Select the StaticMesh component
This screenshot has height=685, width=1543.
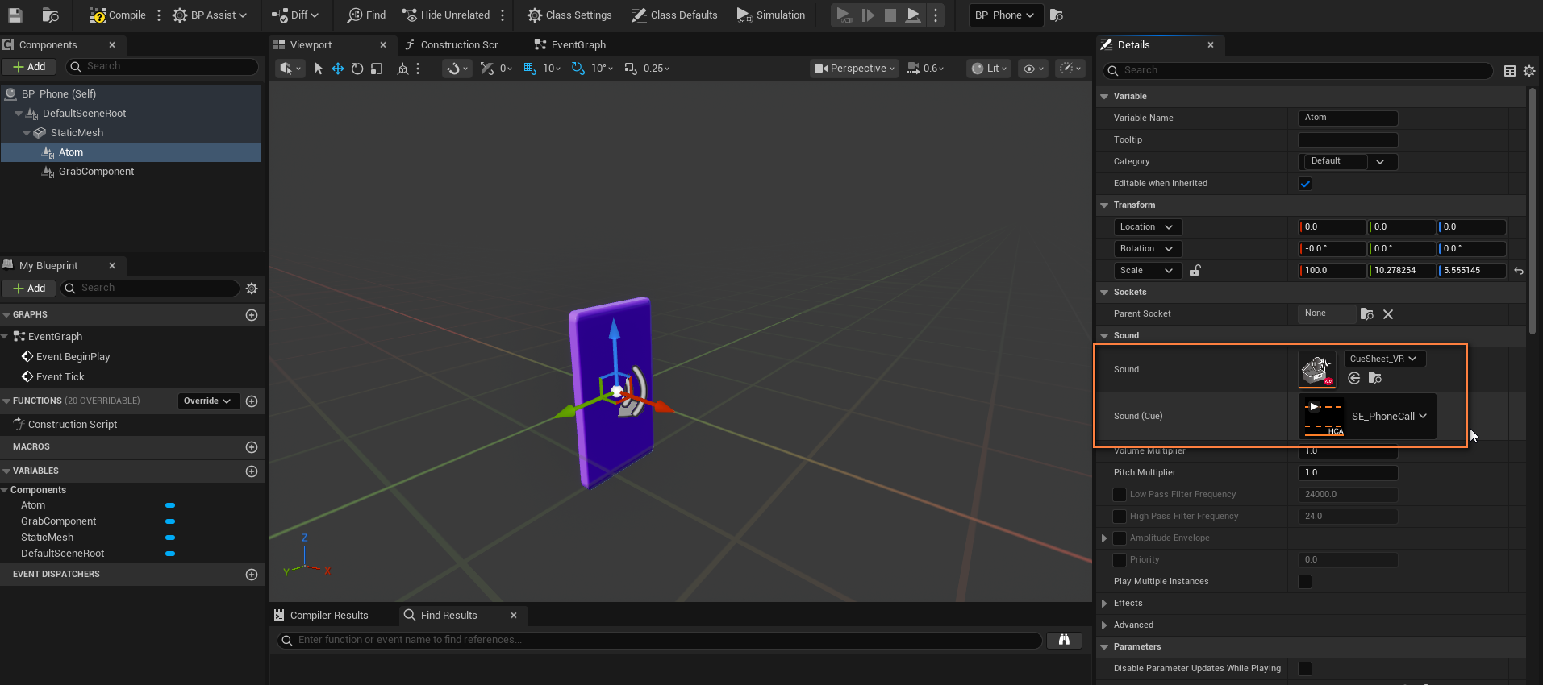[77, 133]
